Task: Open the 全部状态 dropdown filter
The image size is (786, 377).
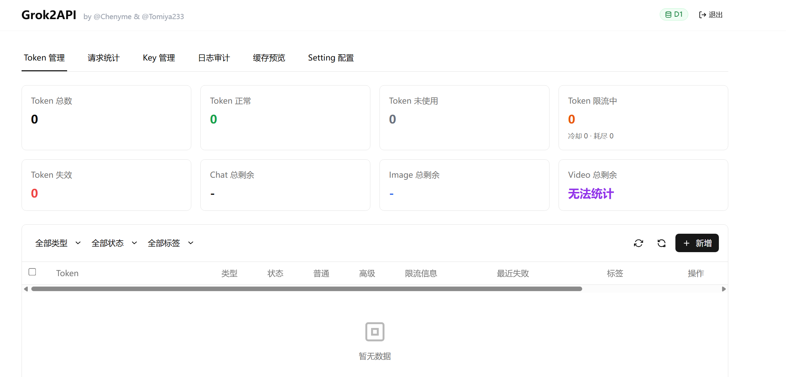Action: [114, 243]
